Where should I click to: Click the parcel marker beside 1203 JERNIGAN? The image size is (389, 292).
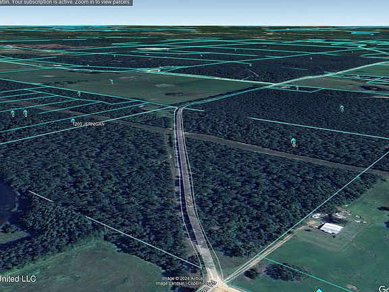click(x=73, y=121)
